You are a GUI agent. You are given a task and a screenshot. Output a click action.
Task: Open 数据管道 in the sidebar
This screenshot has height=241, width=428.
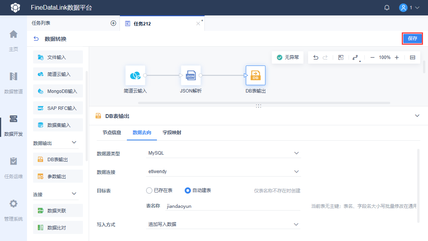(x=13, y=83)
